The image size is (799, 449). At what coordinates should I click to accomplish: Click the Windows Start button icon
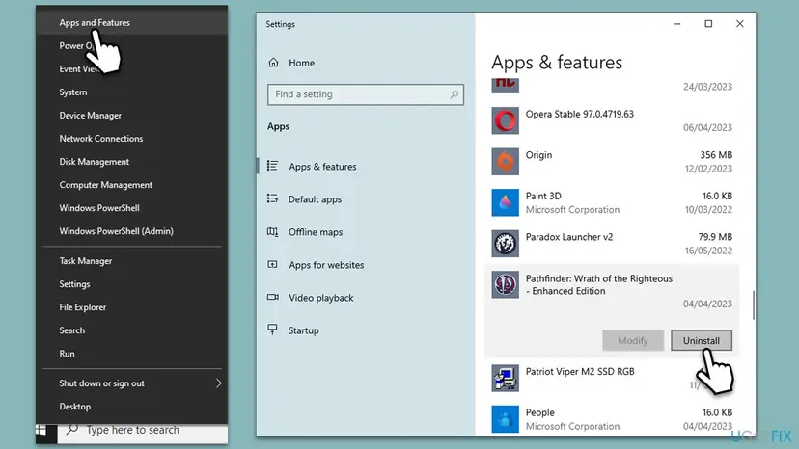pyautogui.click(x=41, y=430)
